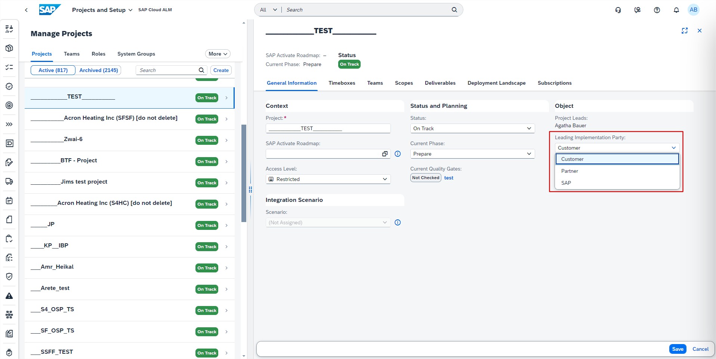Viewport: 716px width, 359px height.
Task: Select Active (817) segment toggle
Action: (53, 70)
